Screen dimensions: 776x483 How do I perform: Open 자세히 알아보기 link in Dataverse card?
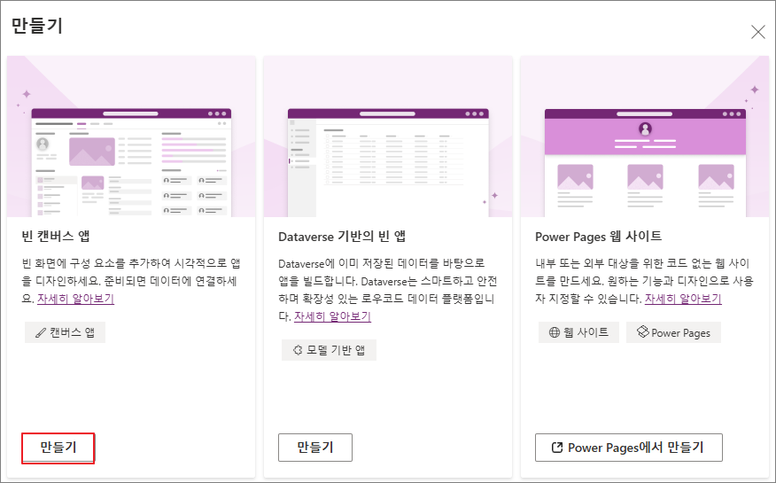(332, 316)
